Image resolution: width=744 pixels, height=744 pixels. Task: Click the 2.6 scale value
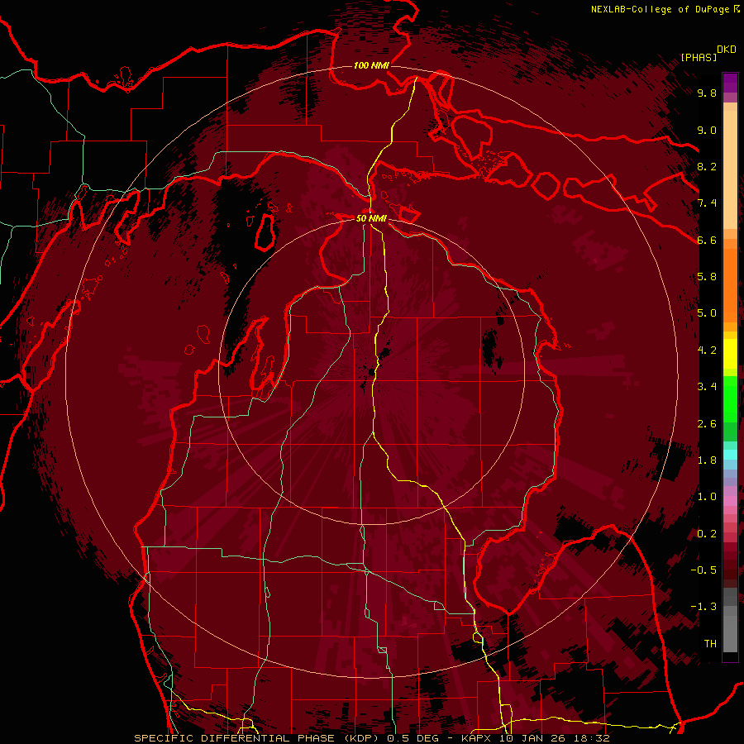point(707,424)
